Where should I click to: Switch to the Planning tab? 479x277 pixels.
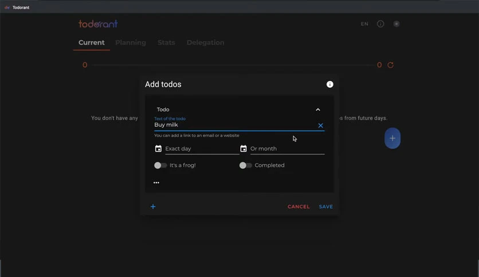[131, 42]
